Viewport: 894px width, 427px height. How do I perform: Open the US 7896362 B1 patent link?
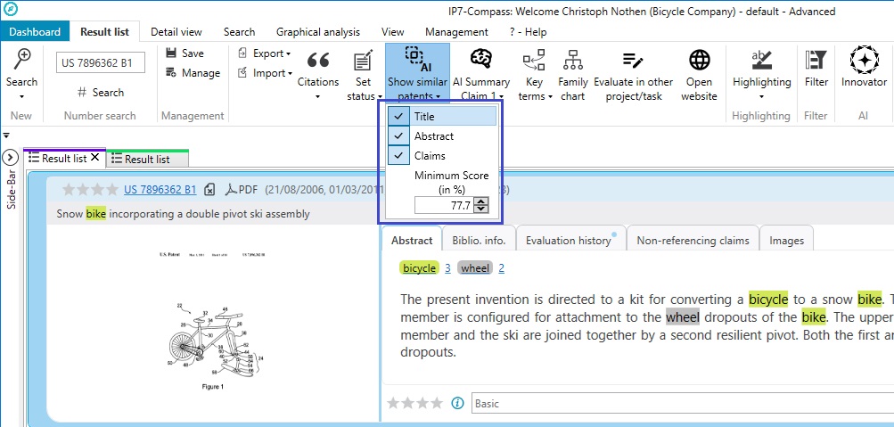point(160,189)
